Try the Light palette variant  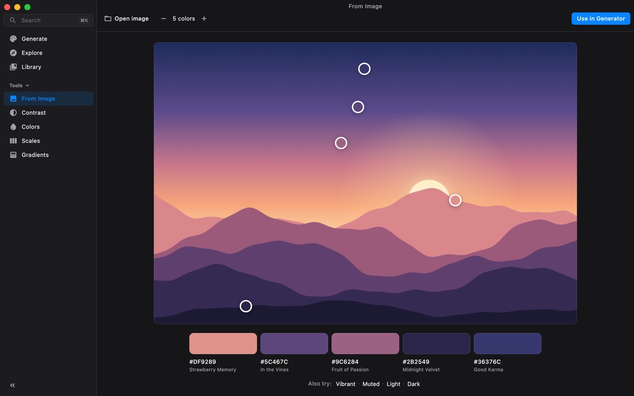[x=394, y=384]
